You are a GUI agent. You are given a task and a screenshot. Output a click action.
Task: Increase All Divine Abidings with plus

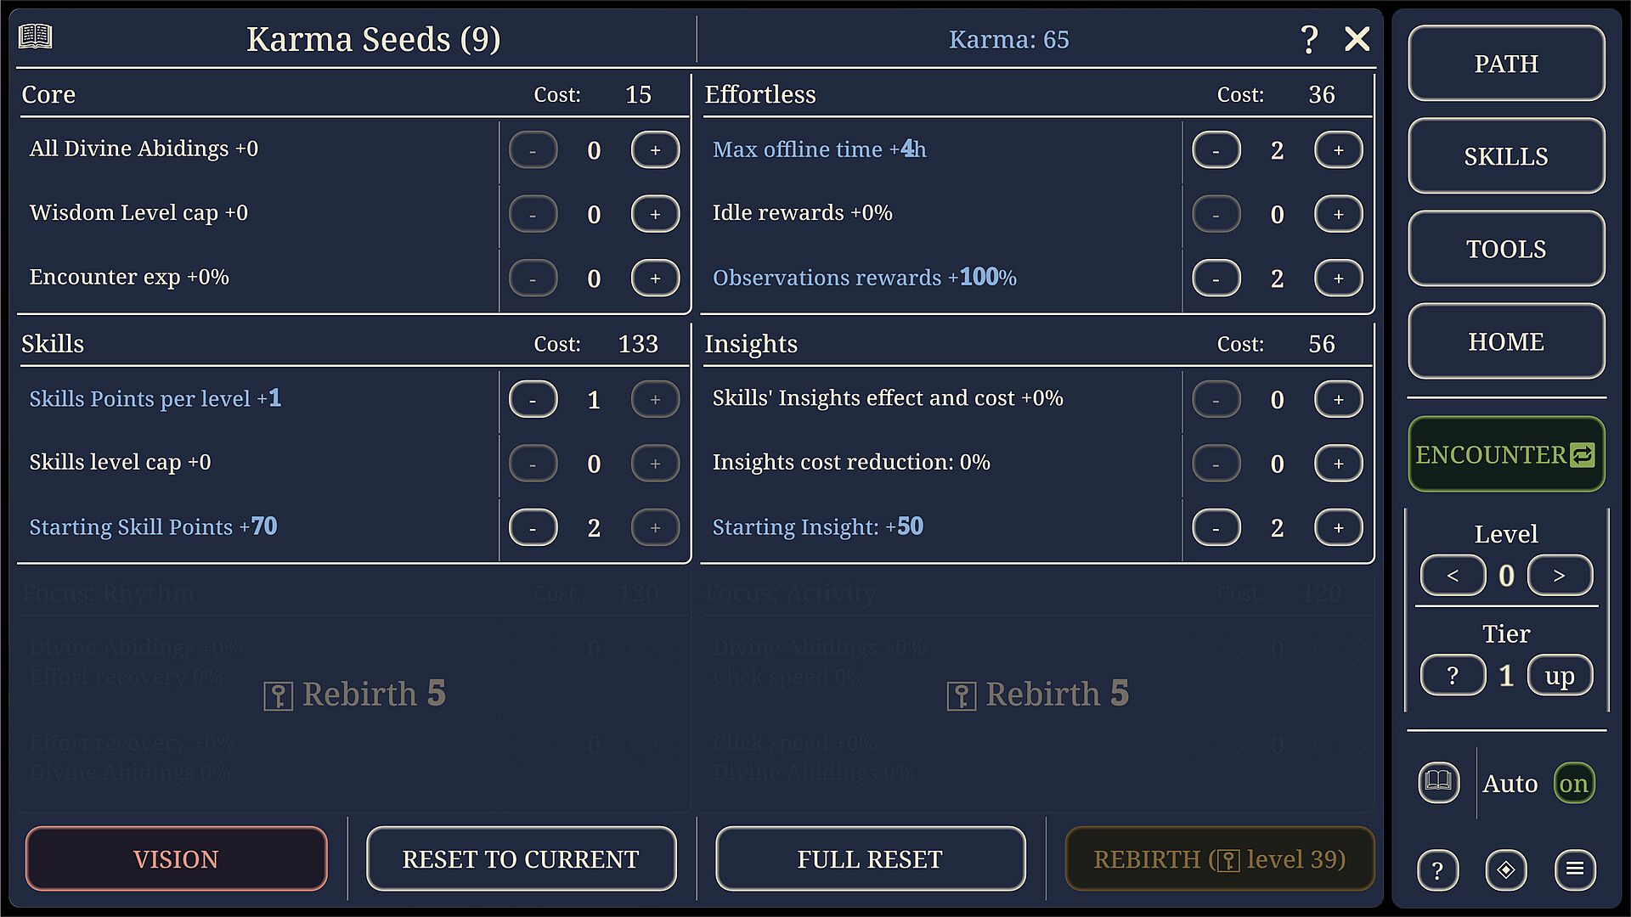point(655,150)
